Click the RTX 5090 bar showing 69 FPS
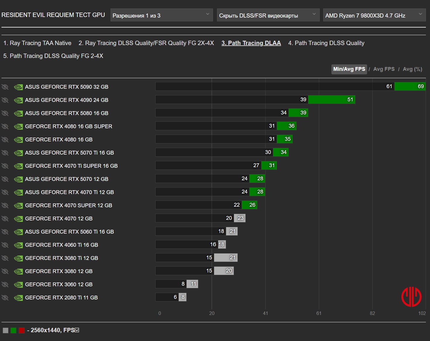Image resolution: width=430 pixels, height=341 pixels. 410,86
